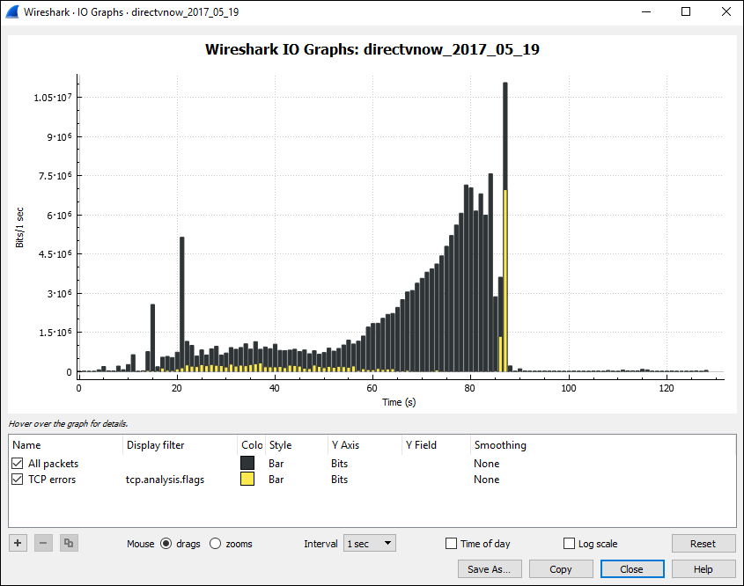Minimize the IO Graphs window

pos(646,11)
